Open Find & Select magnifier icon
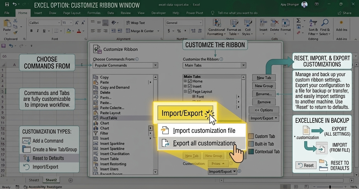This screenshot has width=359, height=189. (325, 23)
